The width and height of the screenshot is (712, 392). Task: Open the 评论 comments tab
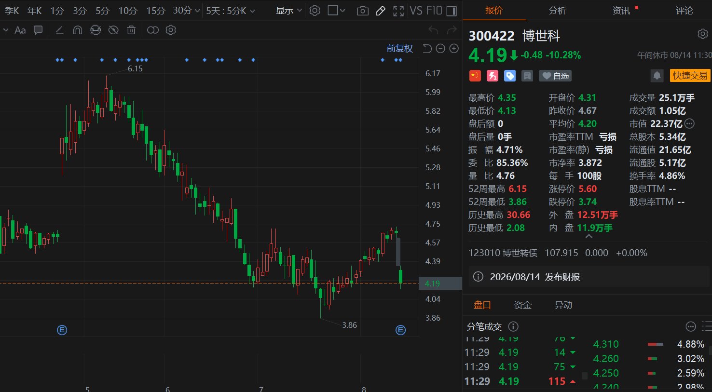coord(684,11)
